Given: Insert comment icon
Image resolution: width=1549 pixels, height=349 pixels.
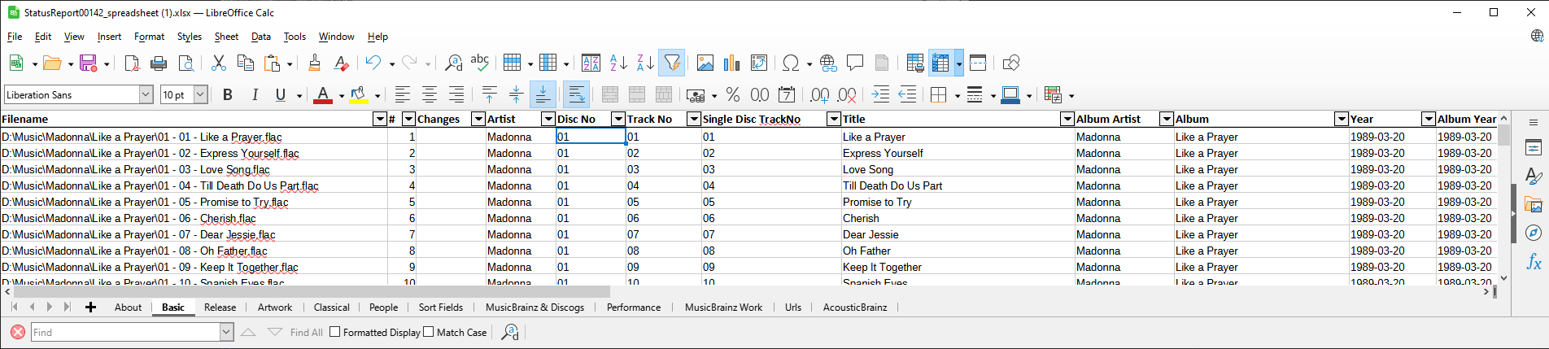Looking at the screenshot, I should point(855,63).
